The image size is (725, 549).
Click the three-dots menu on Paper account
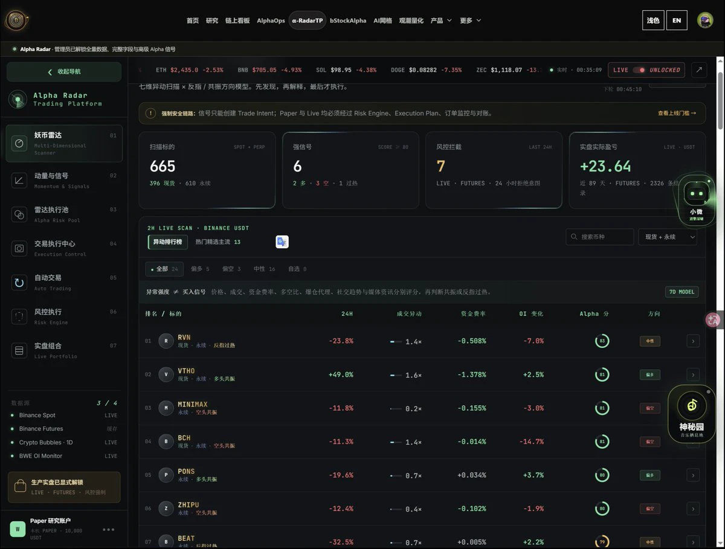click(109, 530)
